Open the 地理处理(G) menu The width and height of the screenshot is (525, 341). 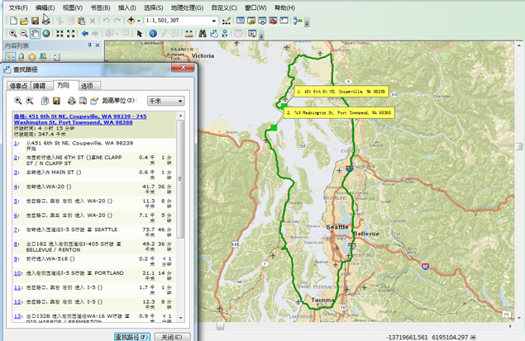pos(187,7)
